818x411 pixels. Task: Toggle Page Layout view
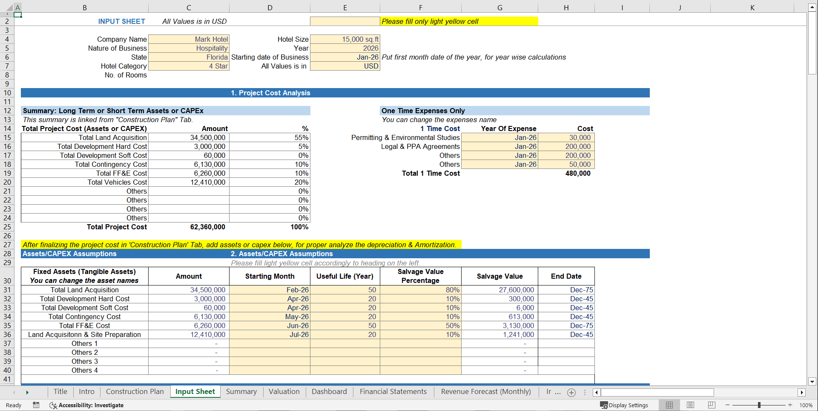tap(690, 405)
